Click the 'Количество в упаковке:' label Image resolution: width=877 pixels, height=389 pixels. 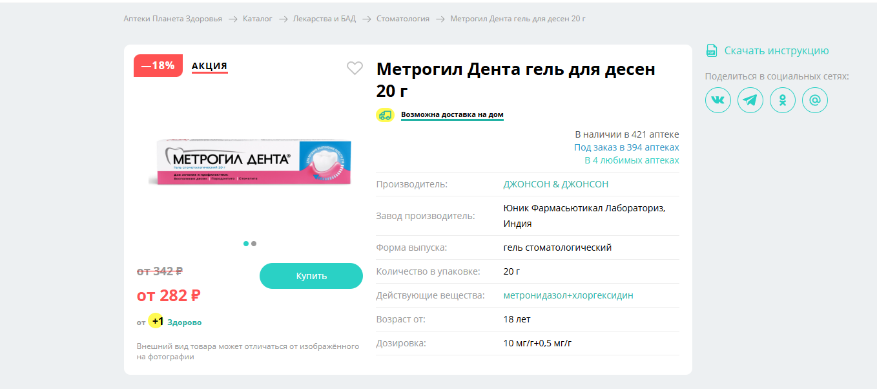[x=428, y=271]
